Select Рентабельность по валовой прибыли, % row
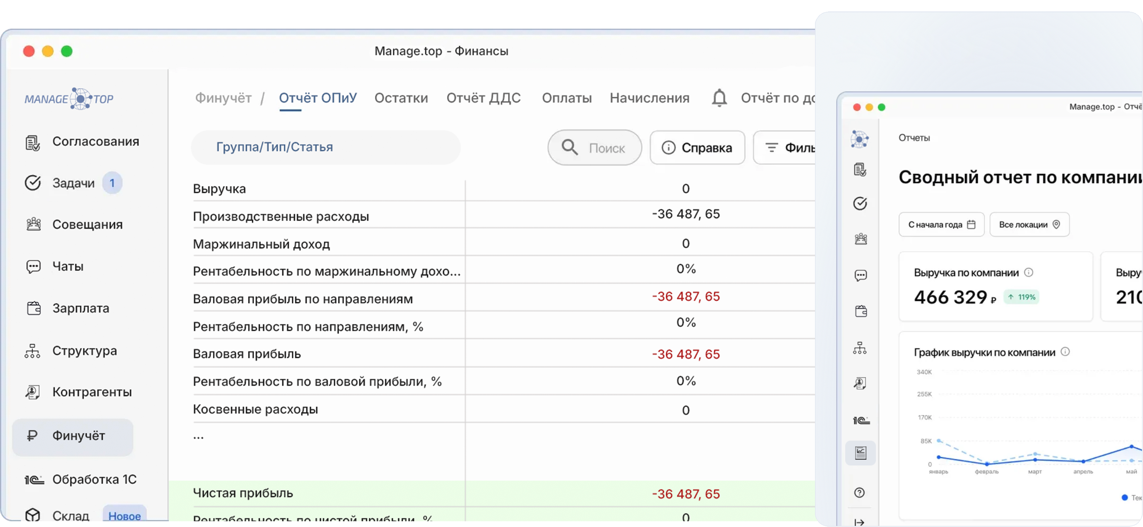 504,381
